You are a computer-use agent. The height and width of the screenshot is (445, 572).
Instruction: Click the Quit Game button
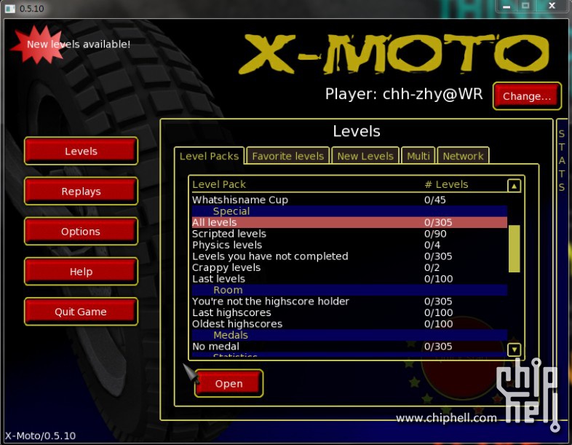(x=81, y=312)
